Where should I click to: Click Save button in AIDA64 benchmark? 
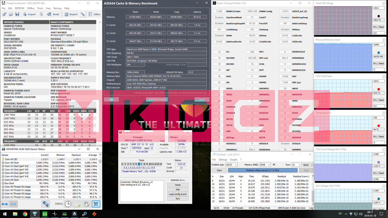pyautogui.click(x=111, y=99)
